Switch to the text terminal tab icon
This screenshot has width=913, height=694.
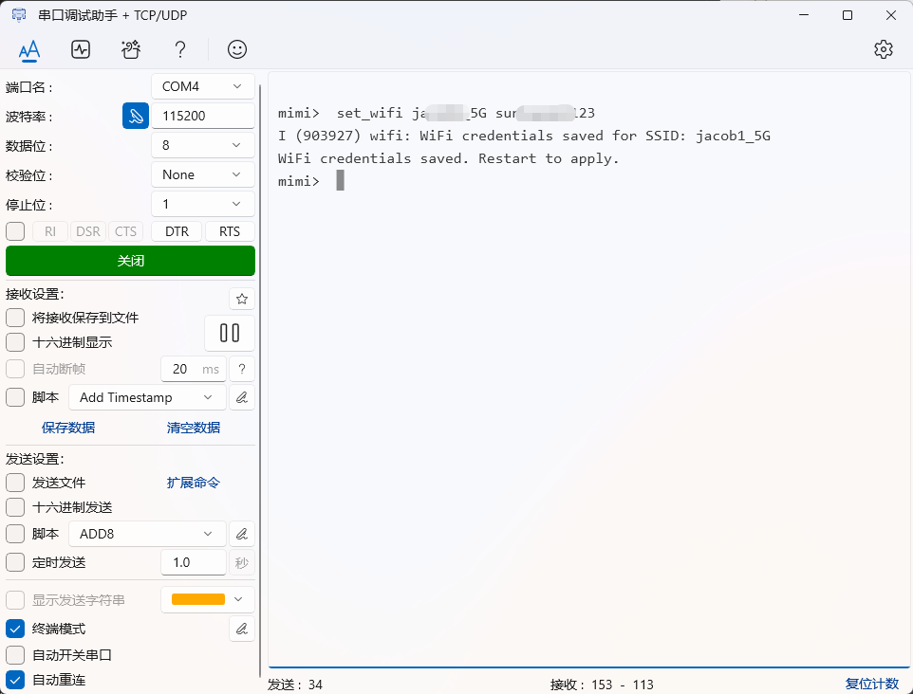tap(29, 49)
